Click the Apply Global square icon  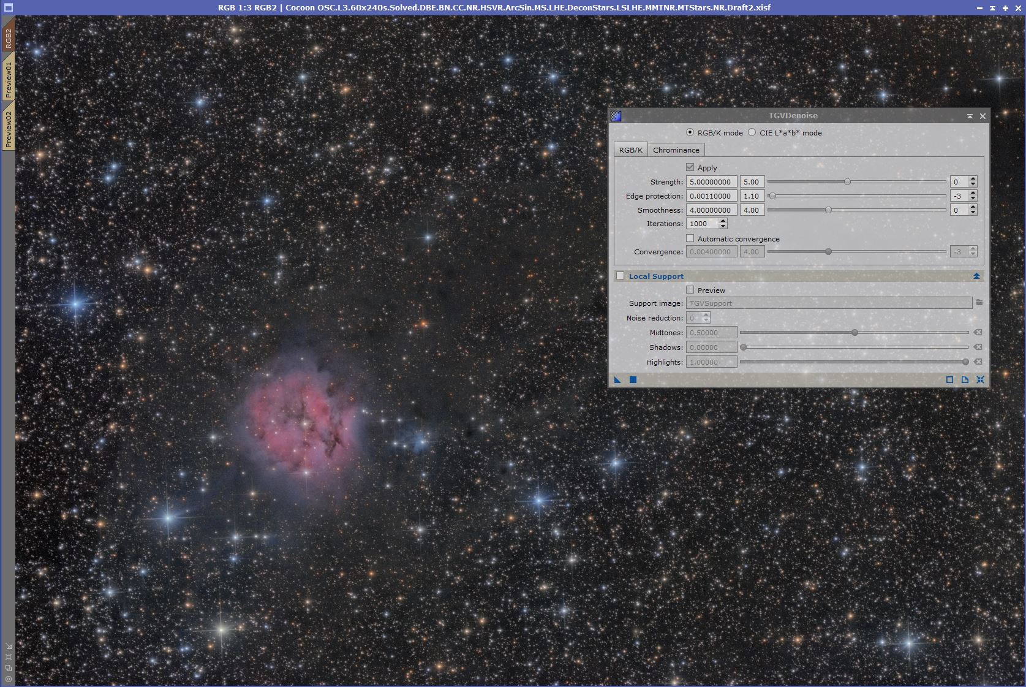633,380
